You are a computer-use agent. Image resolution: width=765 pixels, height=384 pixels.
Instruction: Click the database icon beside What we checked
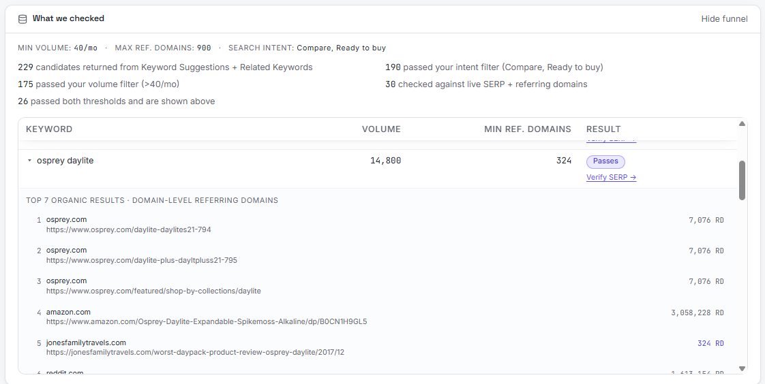[22, 19]
